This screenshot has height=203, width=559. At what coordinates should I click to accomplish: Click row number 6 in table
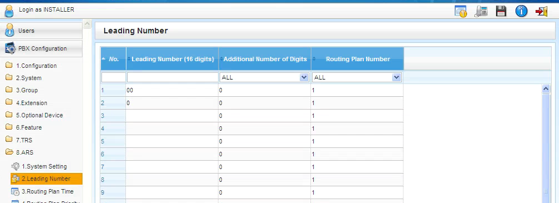[x=113, y=154]
